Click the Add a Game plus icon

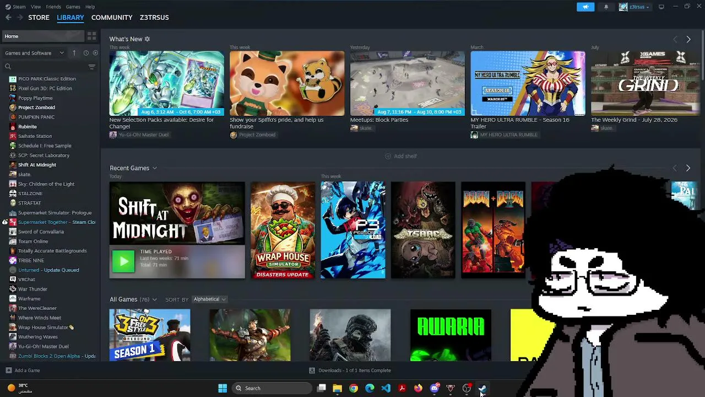pos(8,371)
